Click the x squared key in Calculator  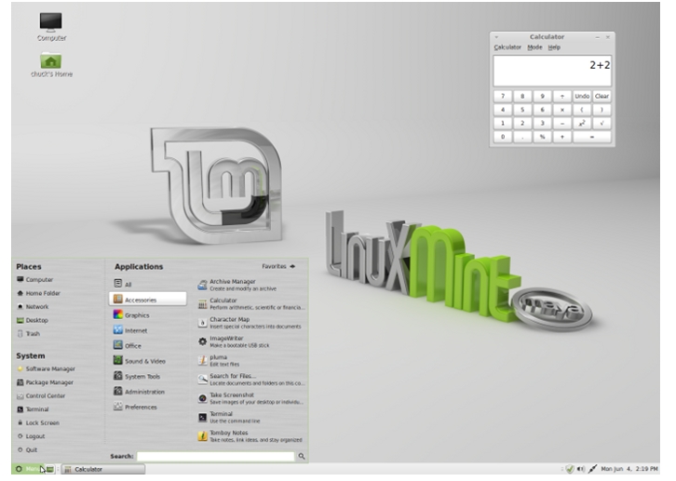coord(582,123)
